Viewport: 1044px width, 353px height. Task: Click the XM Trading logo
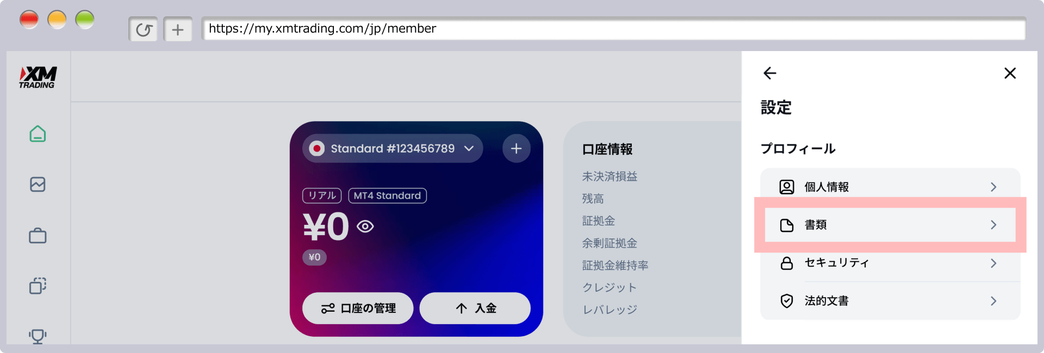tap(38, 77)
